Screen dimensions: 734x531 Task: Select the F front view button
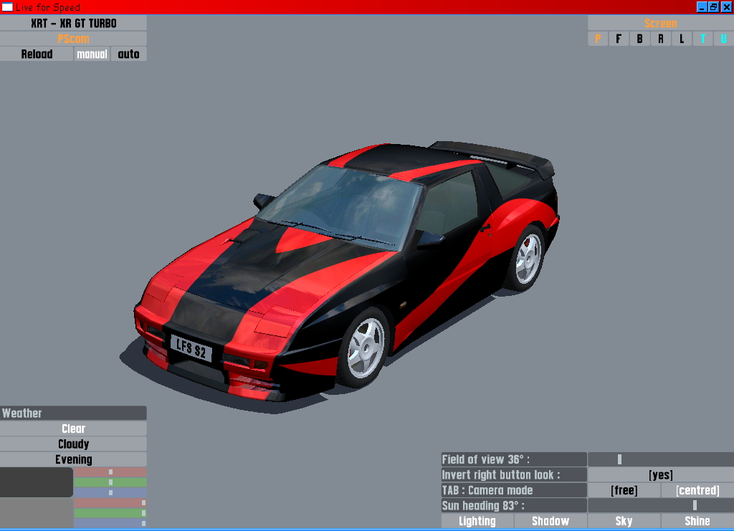tap(619, 39)
